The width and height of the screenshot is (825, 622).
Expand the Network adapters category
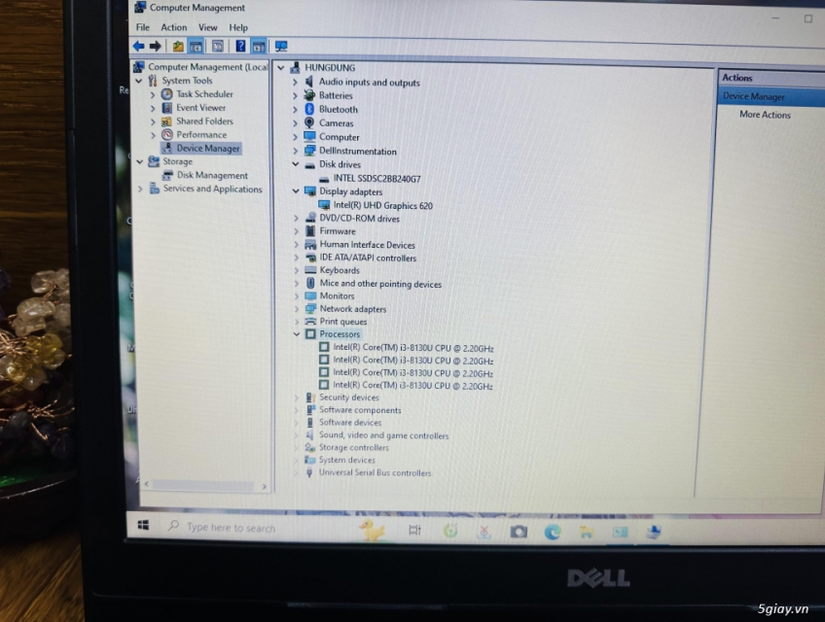[297, 308]
